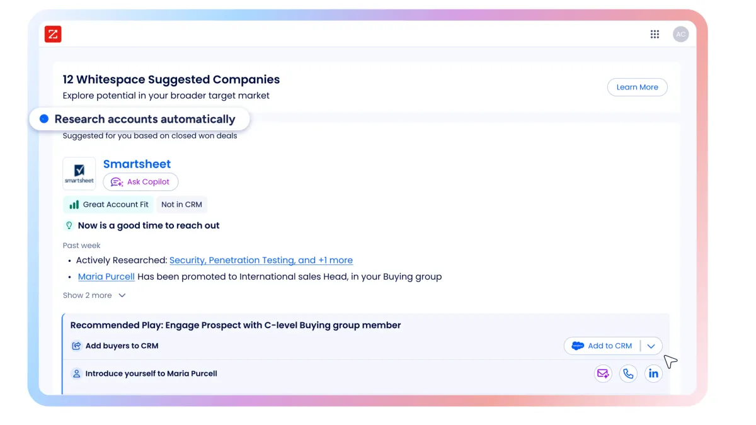Click the phone call icon for Maria Purcell

[x=628, y=373]
